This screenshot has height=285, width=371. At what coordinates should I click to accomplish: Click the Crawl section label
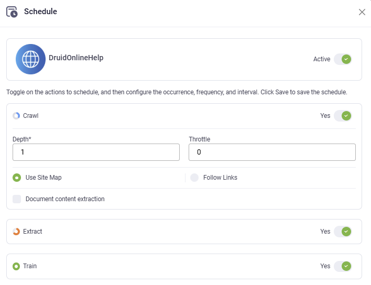point(31,116)
